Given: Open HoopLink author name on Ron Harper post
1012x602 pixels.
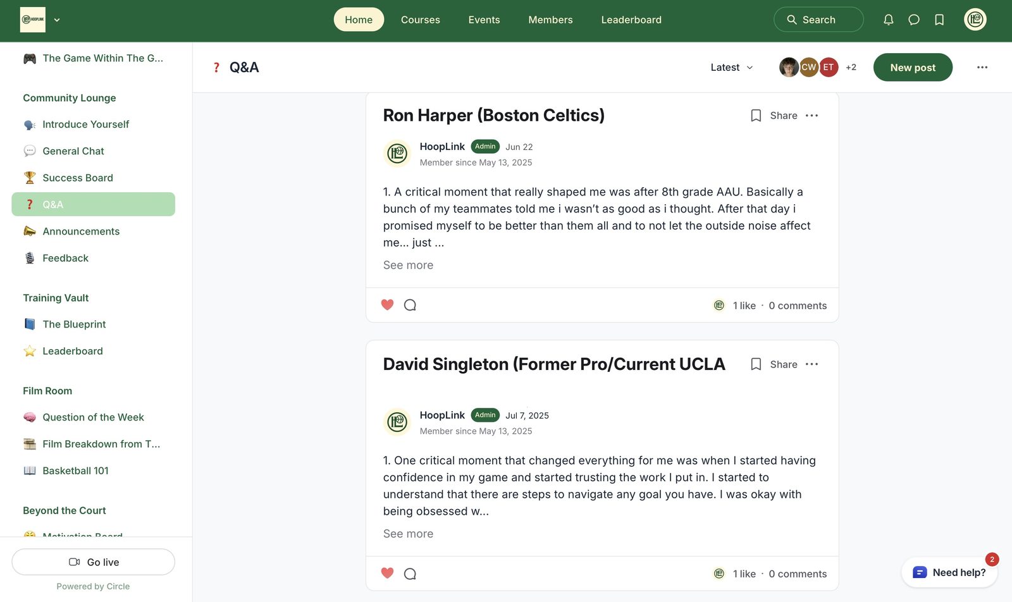Looking at the screenshot, I should [442, 147].
